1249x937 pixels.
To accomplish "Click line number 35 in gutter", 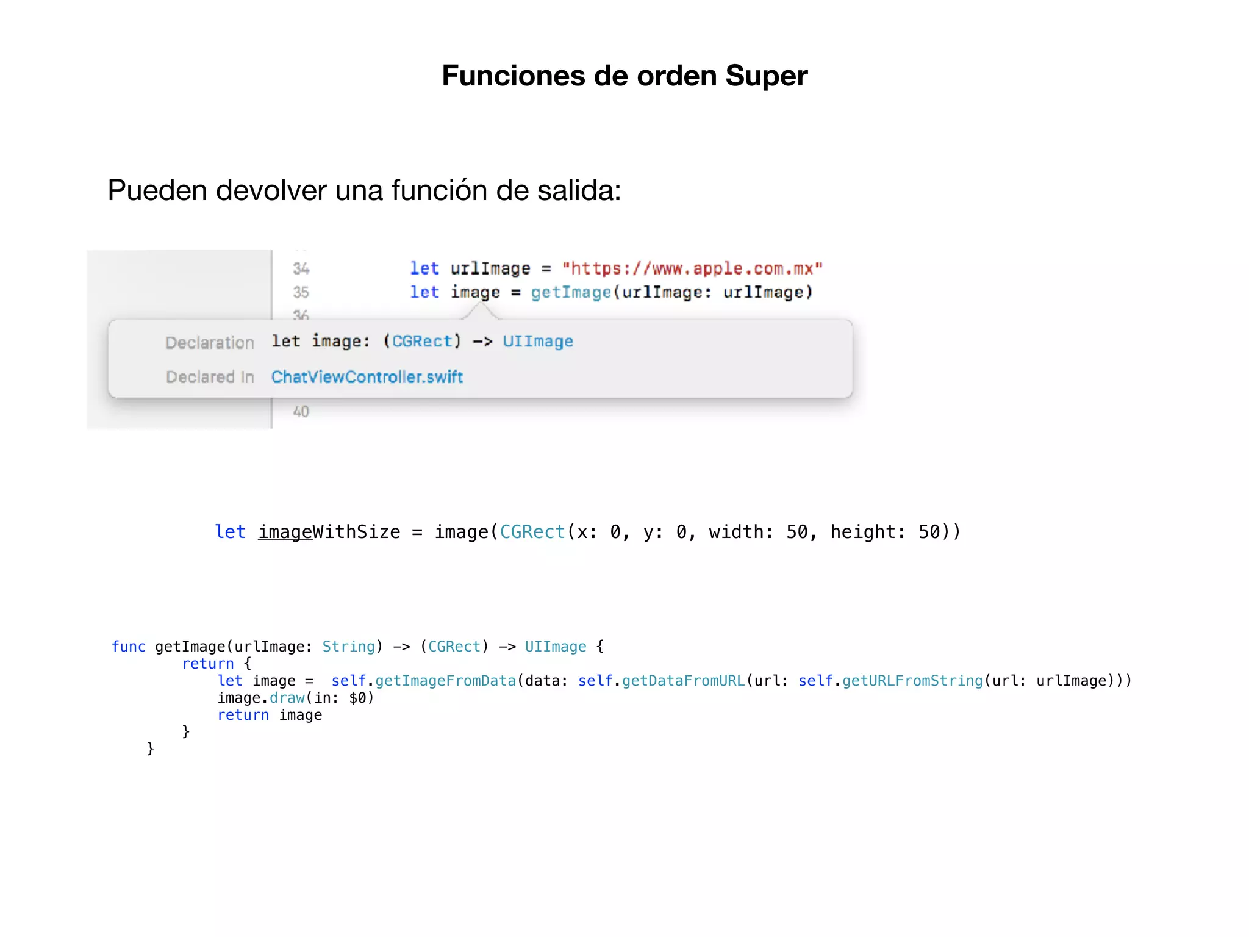I will pyautogui.click(x=301, y=292).
